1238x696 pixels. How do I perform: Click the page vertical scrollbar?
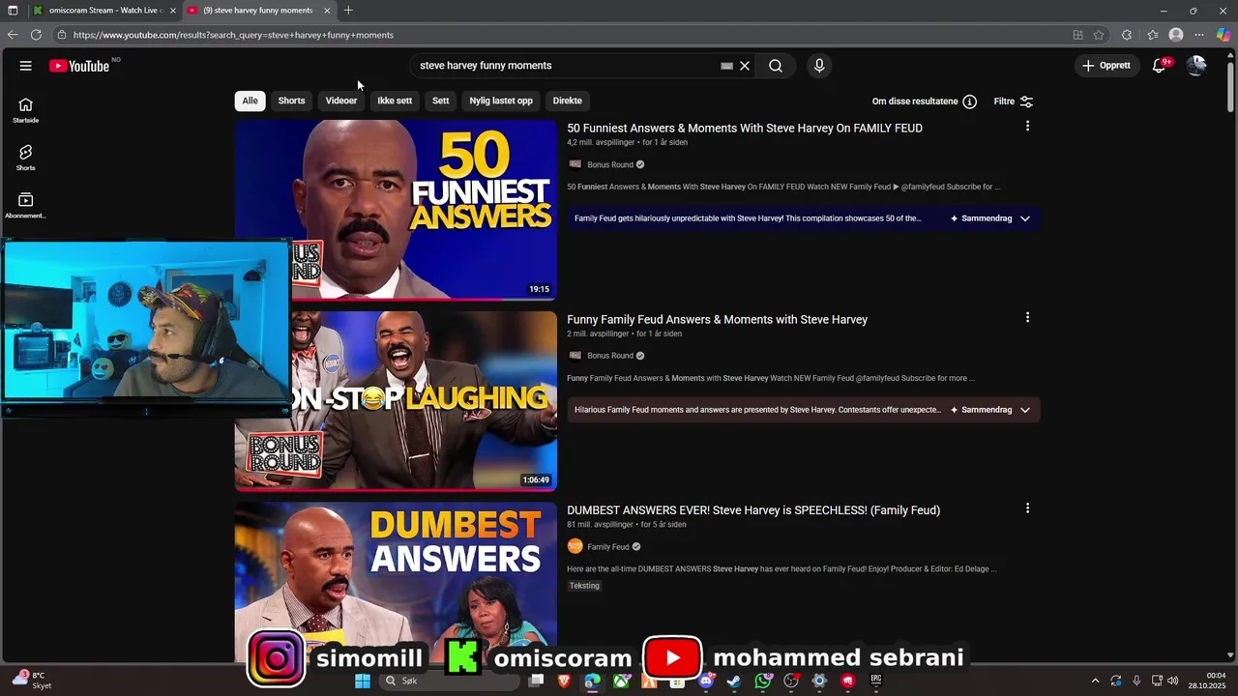tap(1230, 87)
